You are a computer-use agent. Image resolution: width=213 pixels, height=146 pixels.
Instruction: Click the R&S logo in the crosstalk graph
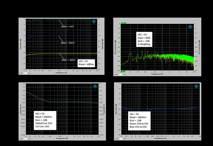pyautogui.click(x=196, y=86)
